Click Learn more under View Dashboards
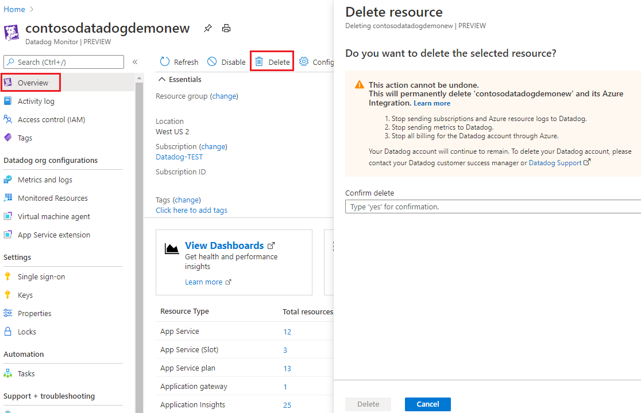This screenshot has height=413, width=641. pos(203,282)
